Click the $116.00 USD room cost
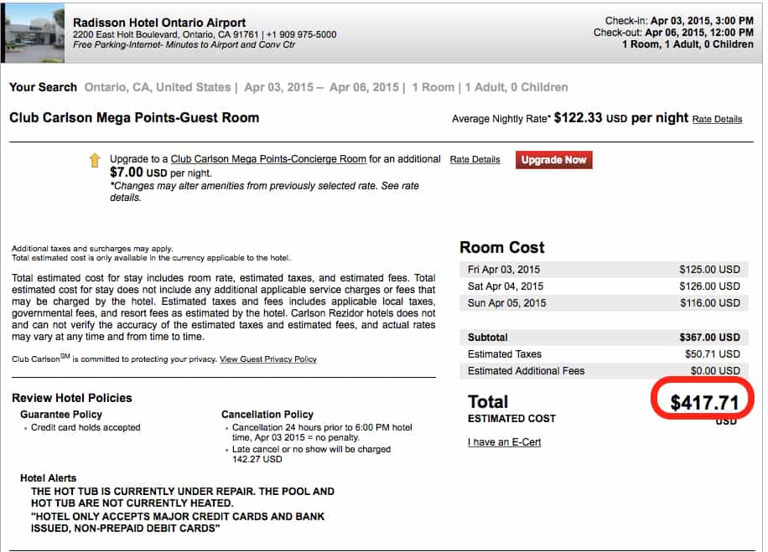Viewport: 768px width, 552px height. tap(709, 303)
